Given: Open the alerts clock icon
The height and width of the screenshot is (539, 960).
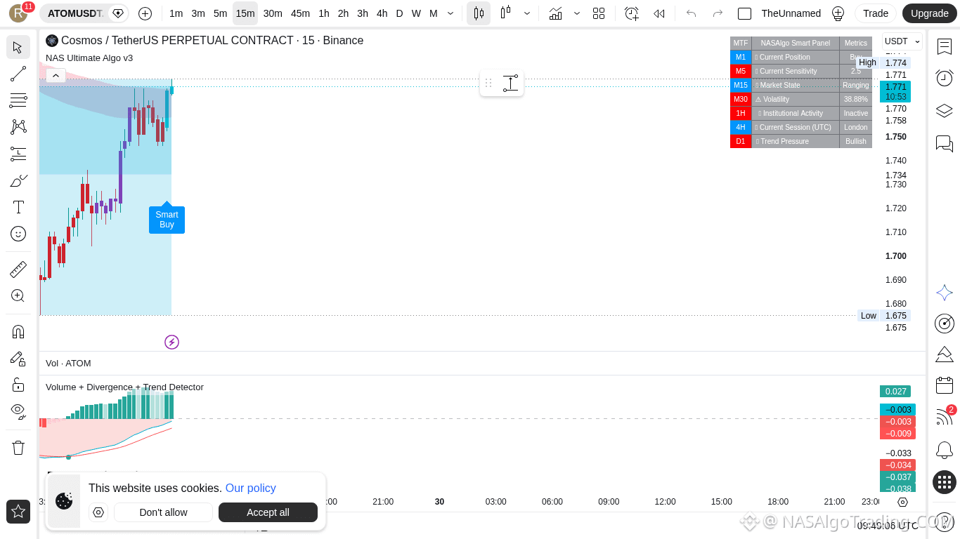Looking at the screenshot, I should tap(945, 78).
